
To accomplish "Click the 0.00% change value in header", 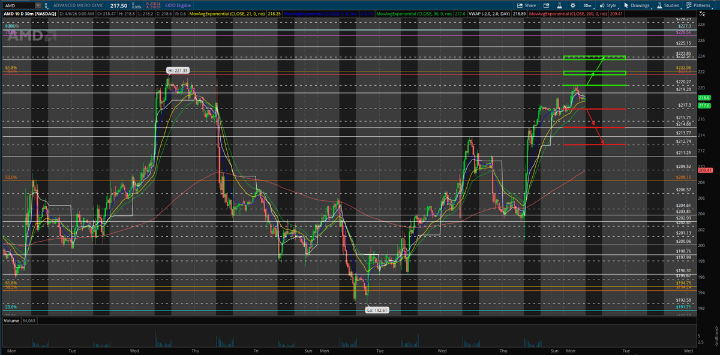I will coord(137,8).
